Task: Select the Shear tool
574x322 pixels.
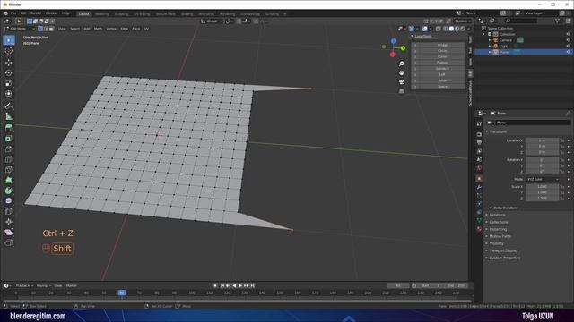Action: click(8, 233)
